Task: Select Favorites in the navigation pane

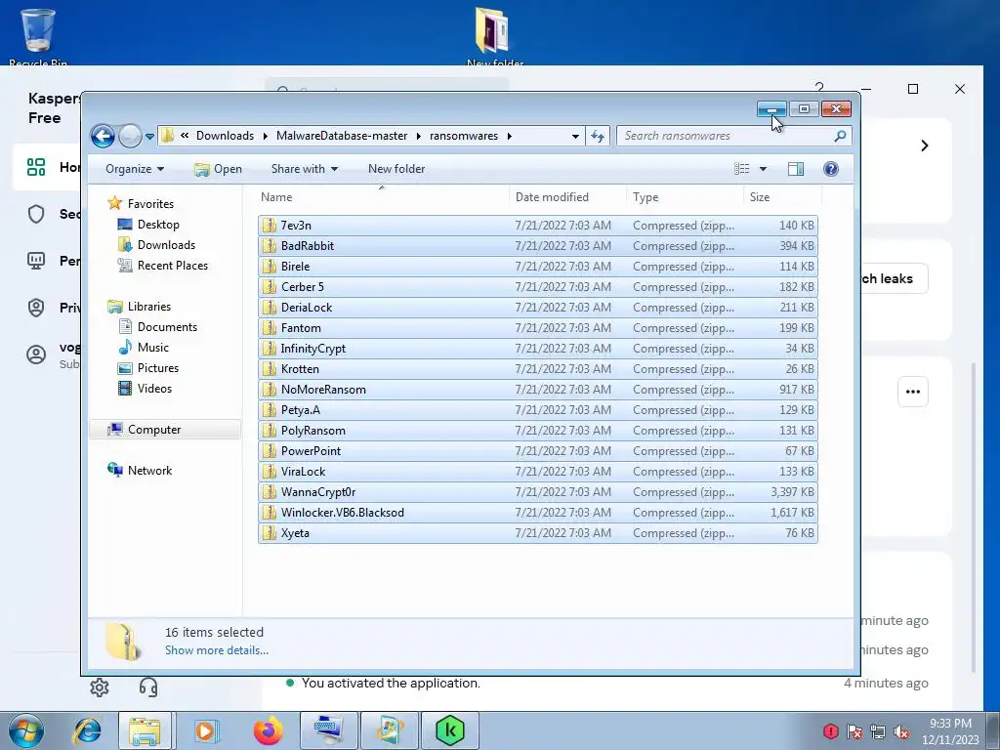Action: [150, 204]
